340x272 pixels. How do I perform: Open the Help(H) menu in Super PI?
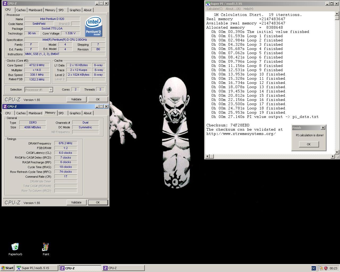(248, 9)
